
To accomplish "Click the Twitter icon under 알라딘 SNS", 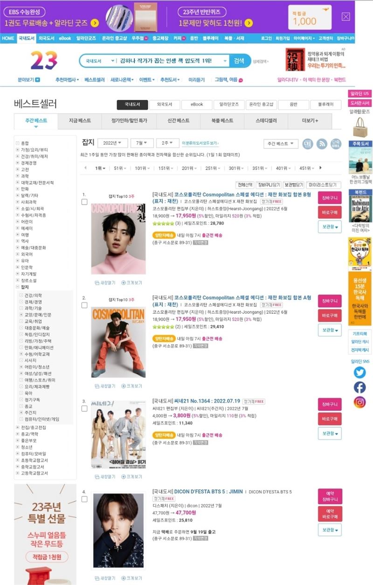I will point(359,372).
